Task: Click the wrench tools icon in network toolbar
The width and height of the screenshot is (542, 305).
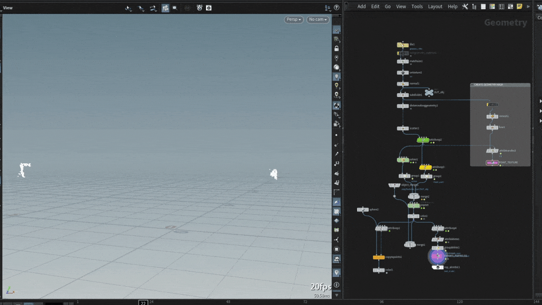Action: click(465, 7)
